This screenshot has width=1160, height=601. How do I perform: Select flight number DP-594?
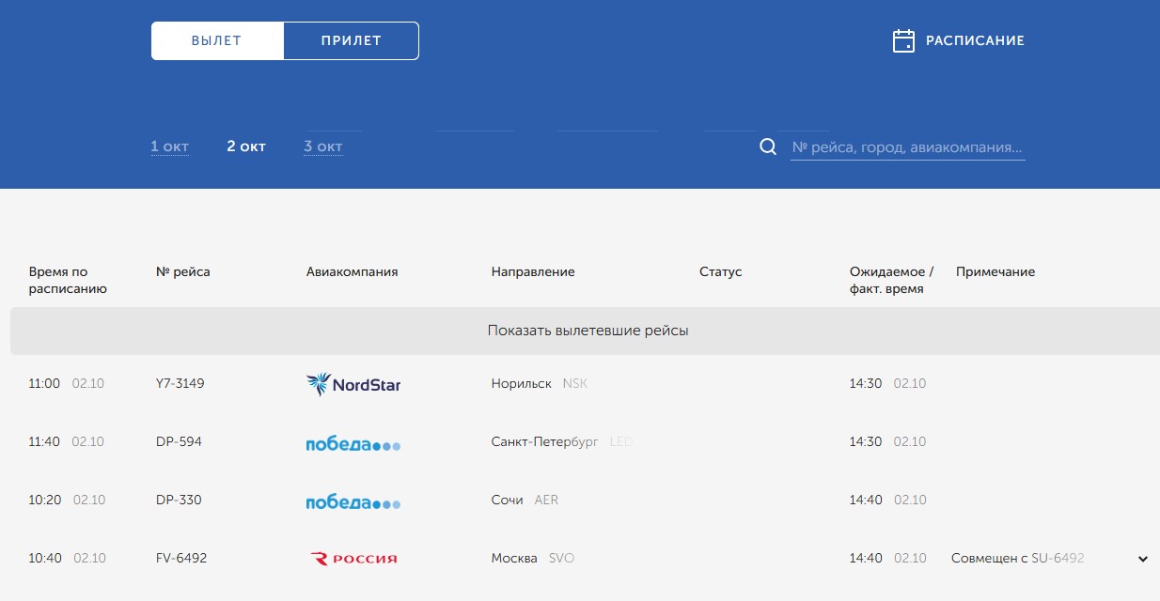pos(179,441)
